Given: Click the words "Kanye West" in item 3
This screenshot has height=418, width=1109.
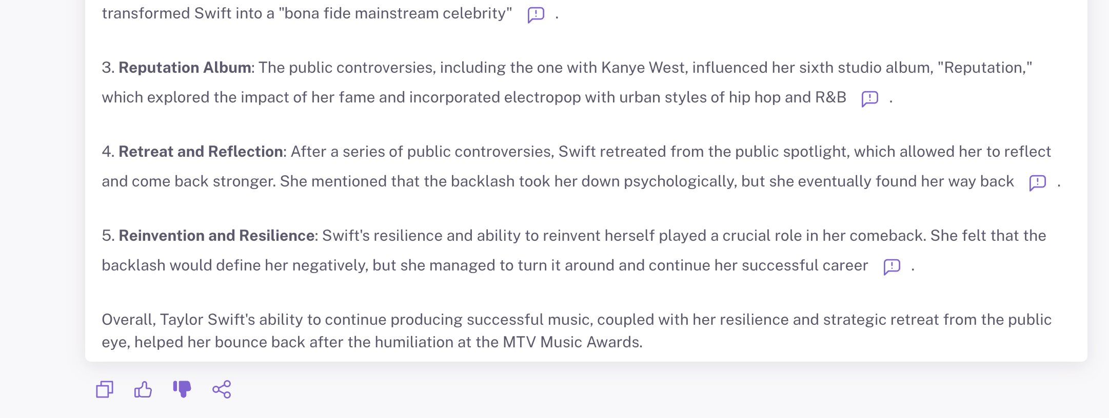Looking at the screenshot, I should pyautogui.click(x=643, y=68).
